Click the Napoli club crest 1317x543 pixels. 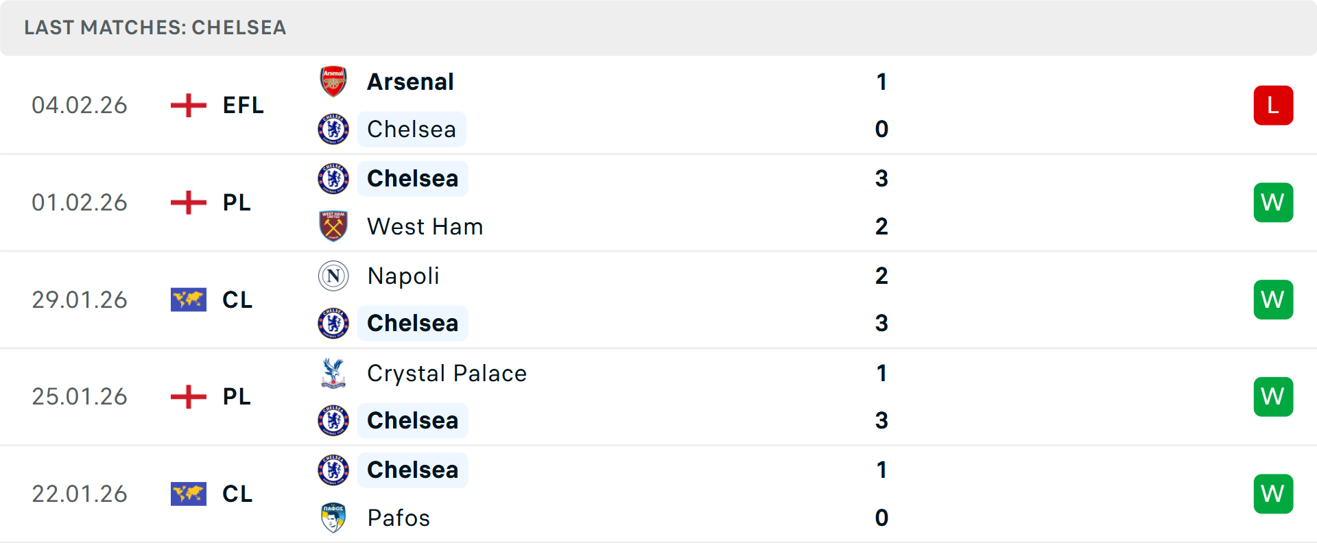pos(333,276)
